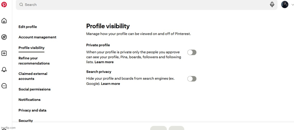Click the Pinterest logo icon

point(4,5)
